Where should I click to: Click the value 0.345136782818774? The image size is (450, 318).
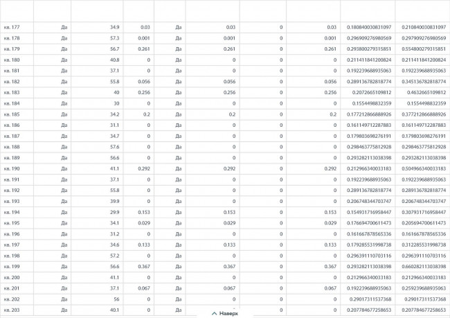point(424,82)
